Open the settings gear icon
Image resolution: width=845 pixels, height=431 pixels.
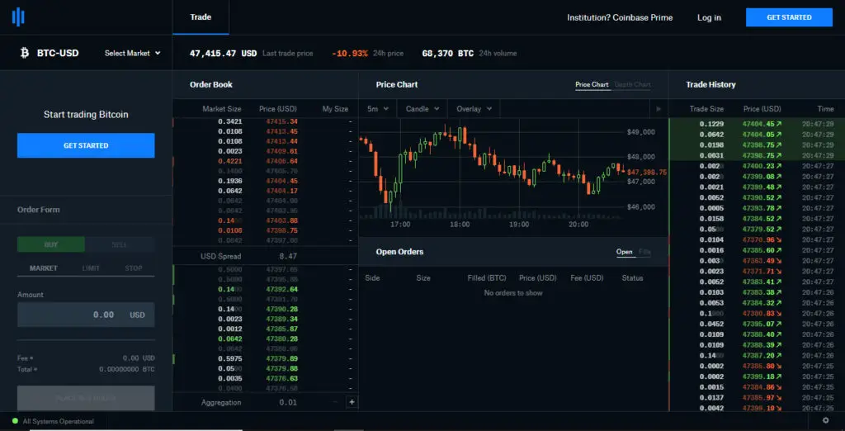point(825,421)
